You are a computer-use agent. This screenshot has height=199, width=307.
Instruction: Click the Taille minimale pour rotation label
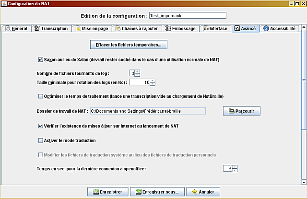coord(82,82)
